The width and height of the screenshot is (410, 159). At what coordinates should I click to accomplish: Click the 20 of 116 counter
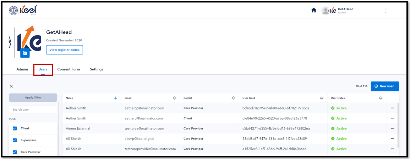[361, 86]
